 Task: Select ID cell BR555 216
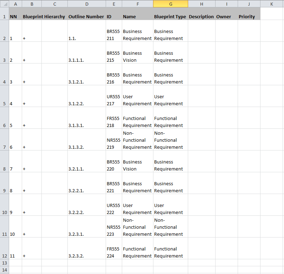pyautogui.click(x=114, y=74)
